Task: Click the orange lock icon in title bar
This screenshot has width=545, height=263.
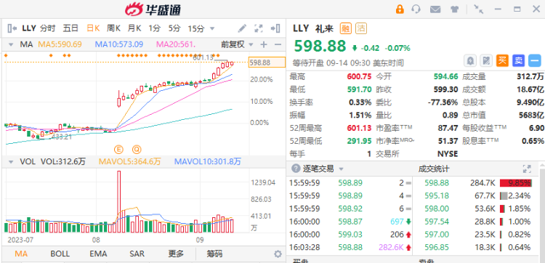Action: 400,9
